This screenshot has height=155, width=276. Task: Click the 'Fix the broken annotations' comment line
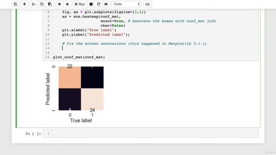[x=135, y=43]
